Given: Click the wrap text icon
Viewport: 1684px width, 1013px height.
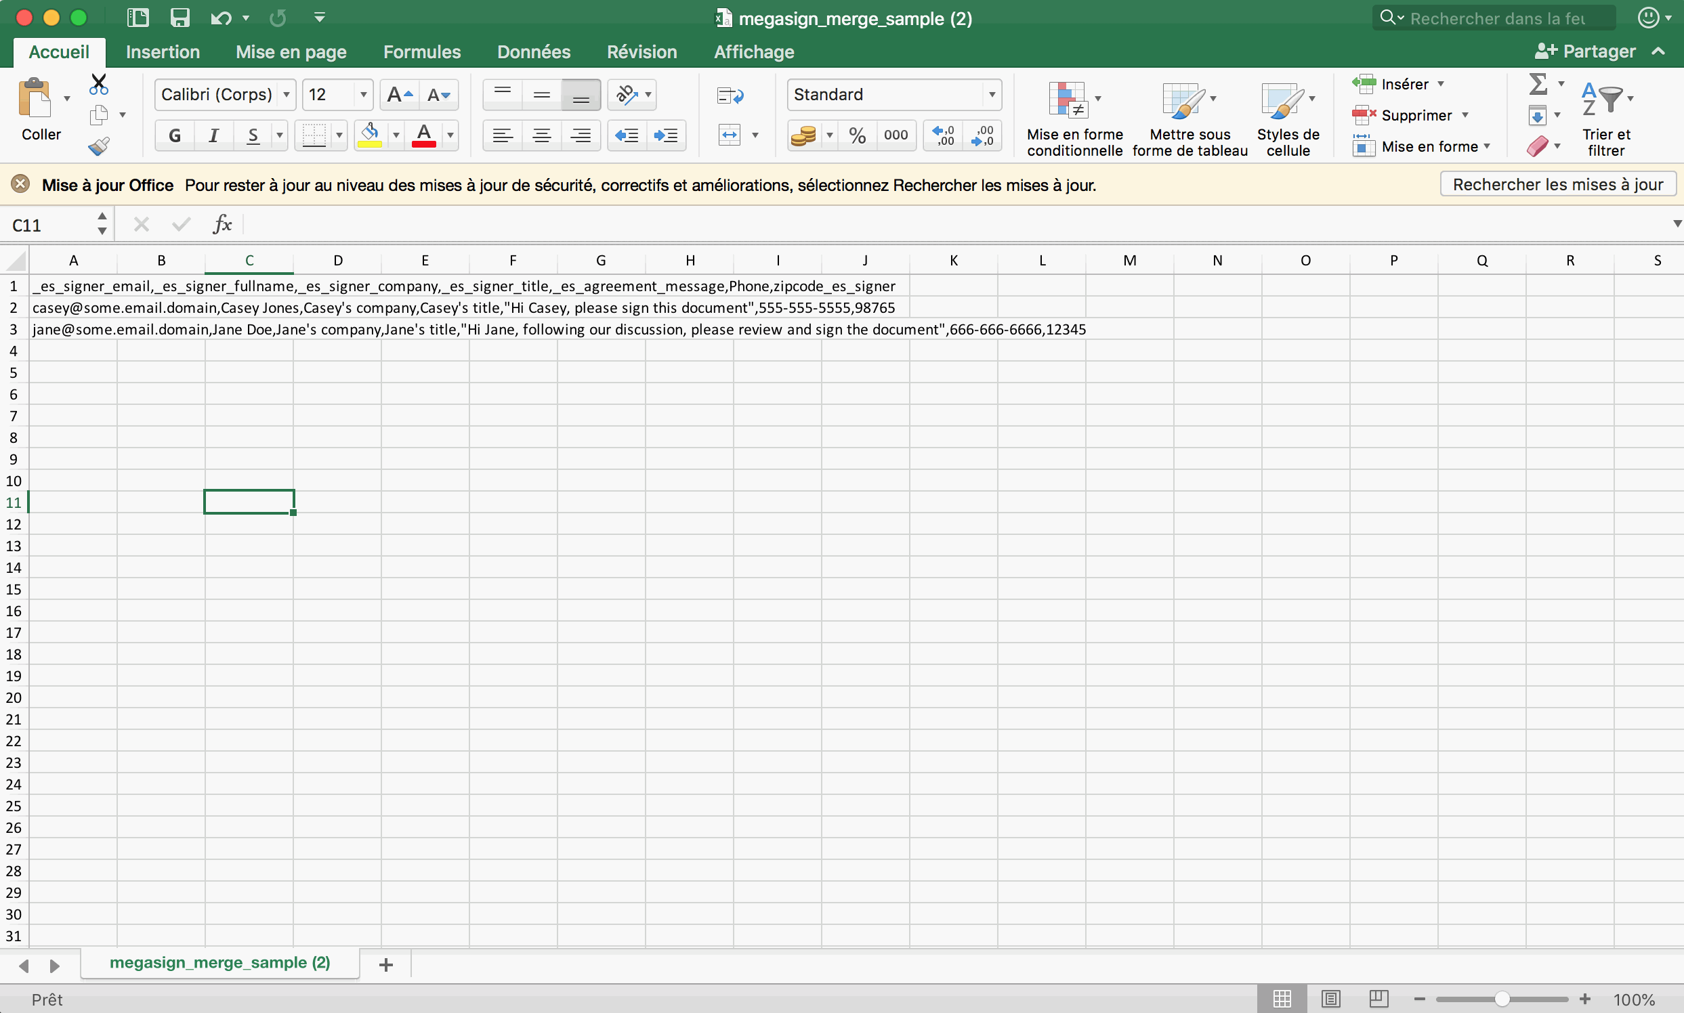Looking at the screenshot, I should click(x=730, y=95).
